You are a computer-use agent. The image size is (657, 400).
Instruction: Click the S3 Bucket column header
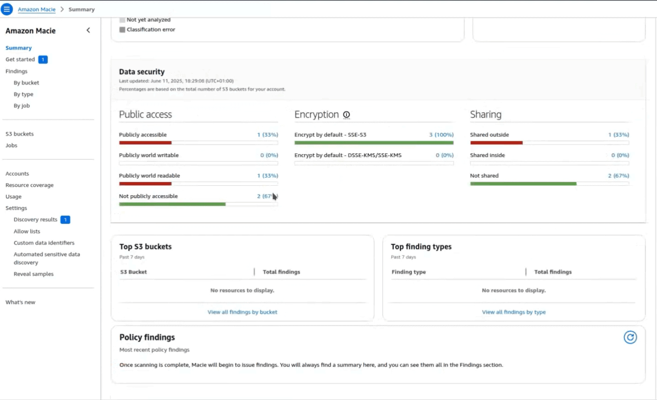point(133,272)
